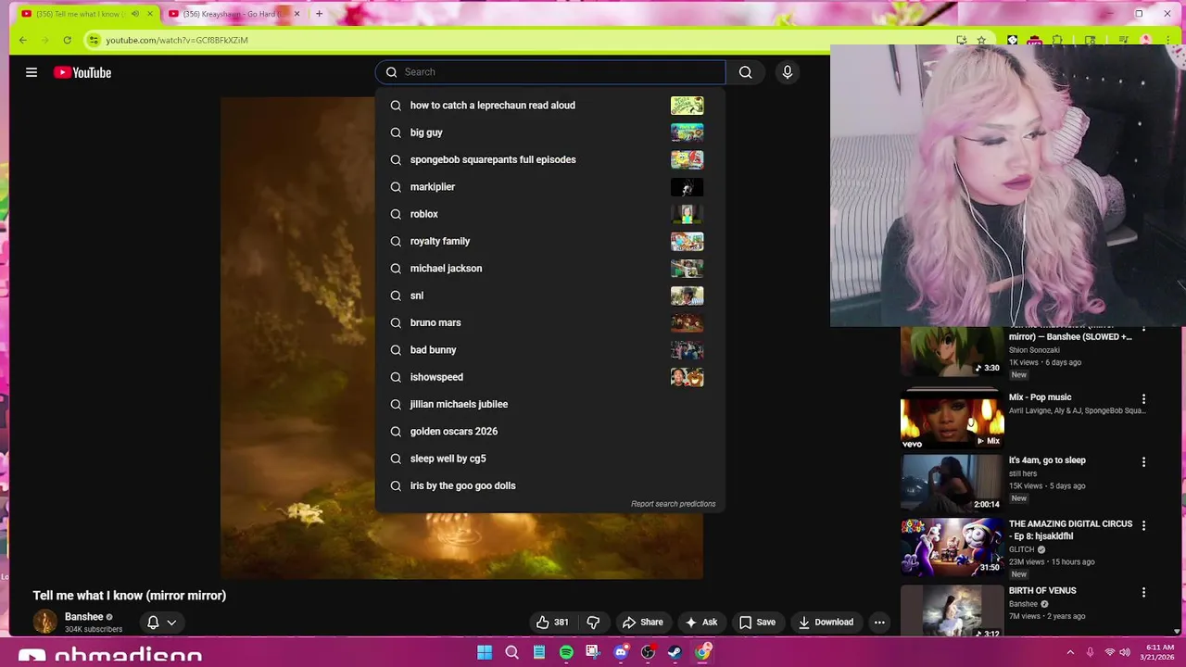Open the YouTube guide hamburger menu
Screen dimensions: 1186x667
[32, 72]
